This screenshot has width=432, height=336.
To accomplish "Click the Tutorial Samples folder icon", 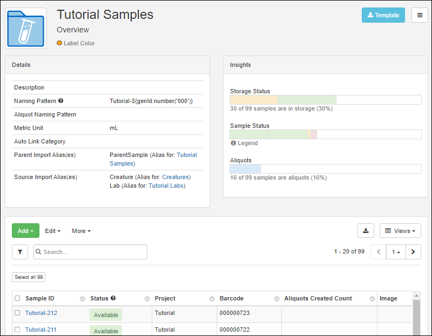I will pos(25,29).
